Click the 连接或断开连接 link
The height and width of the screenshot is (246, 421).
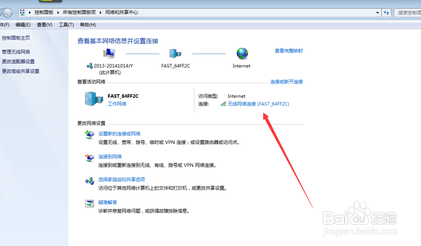pos(286,82)
